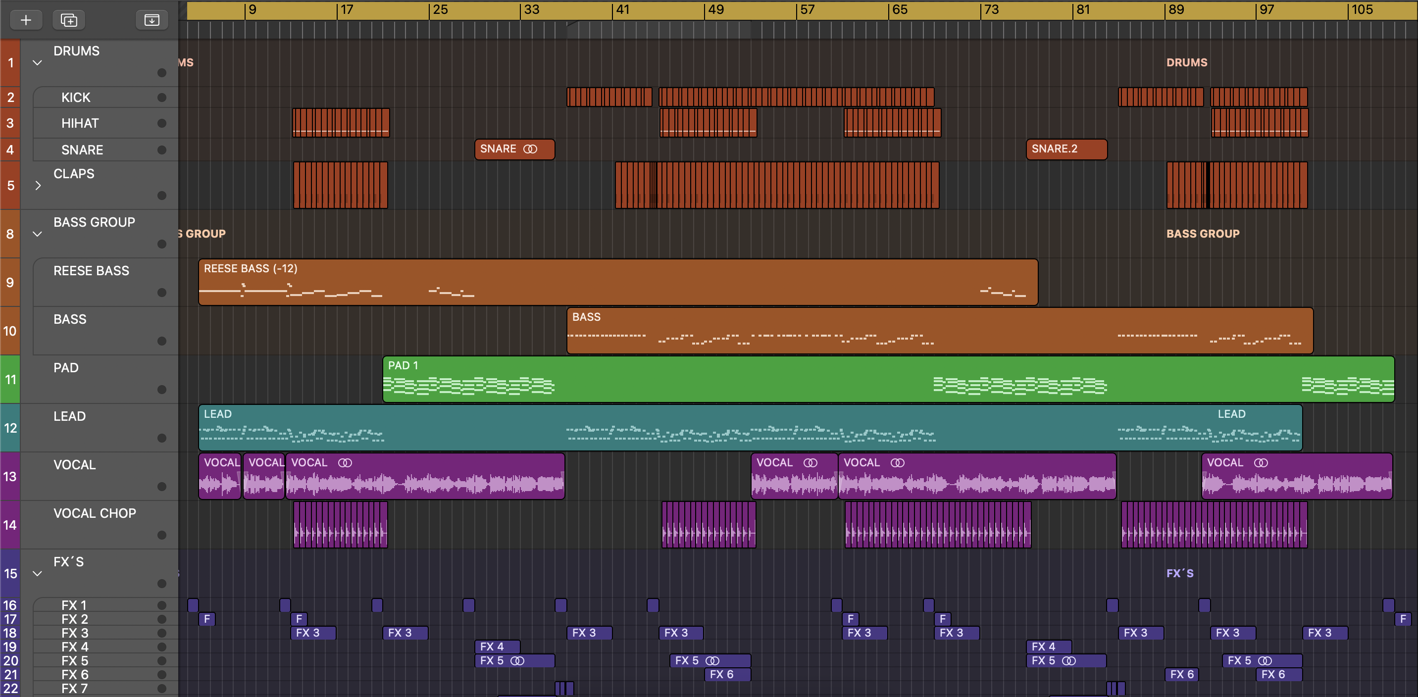This screenshot has width=1418, height=697.
Task: Toggle the SNARE track on/off dot
Action: (x=162, y=150)
